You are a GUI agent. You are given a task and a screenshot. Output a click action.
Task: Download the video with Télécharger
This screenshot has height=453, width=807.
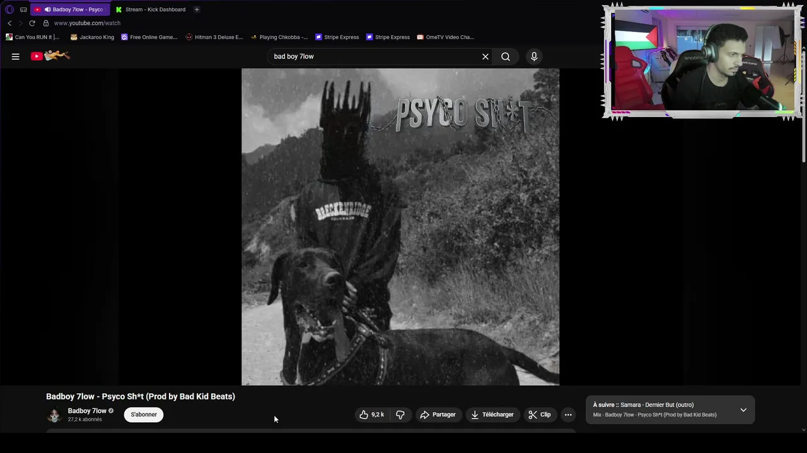(492, 415)
